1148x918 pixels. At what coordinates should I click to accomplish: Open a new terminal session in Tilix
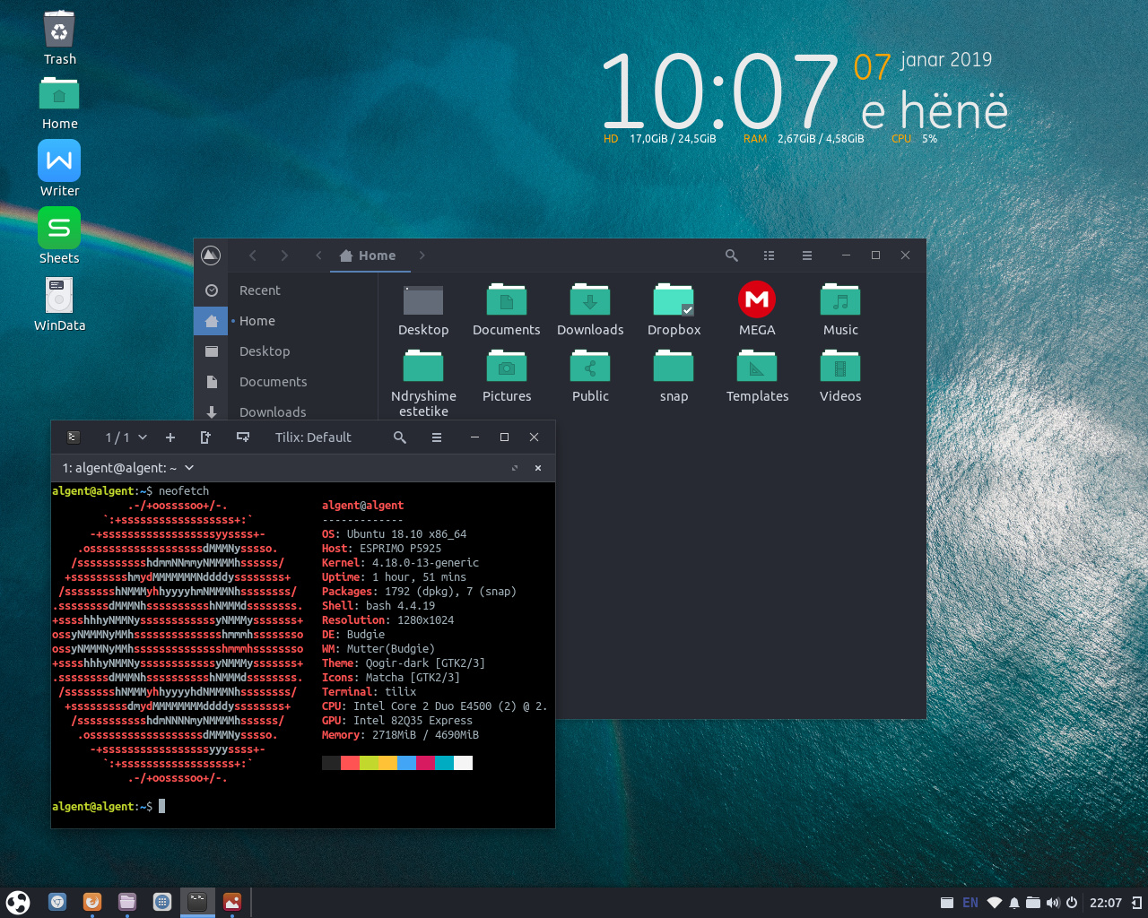coord(170,437)
